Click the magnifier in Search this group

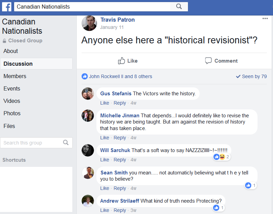click(66, 142)
